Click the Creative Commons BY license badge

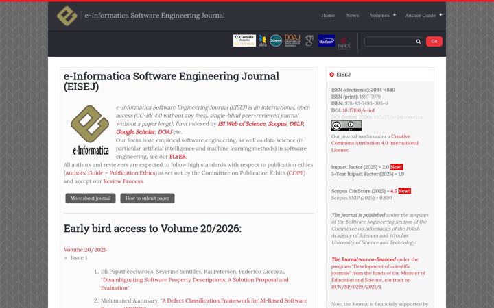click(346, 126)
